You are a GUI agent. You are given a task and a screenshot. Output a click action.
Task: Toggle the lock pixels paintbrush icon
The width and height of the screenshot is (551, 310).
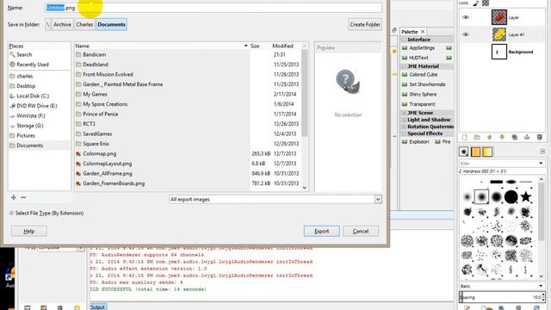pyautogui.click(x=476, y=3)
